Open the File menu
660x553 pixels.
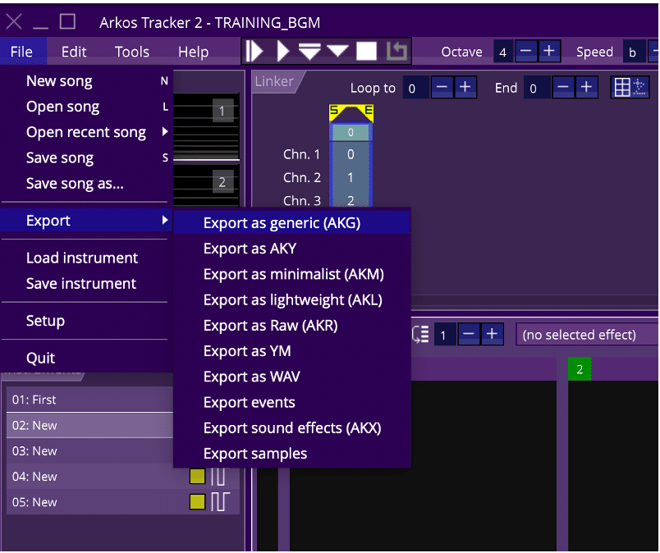pos(21,52)
